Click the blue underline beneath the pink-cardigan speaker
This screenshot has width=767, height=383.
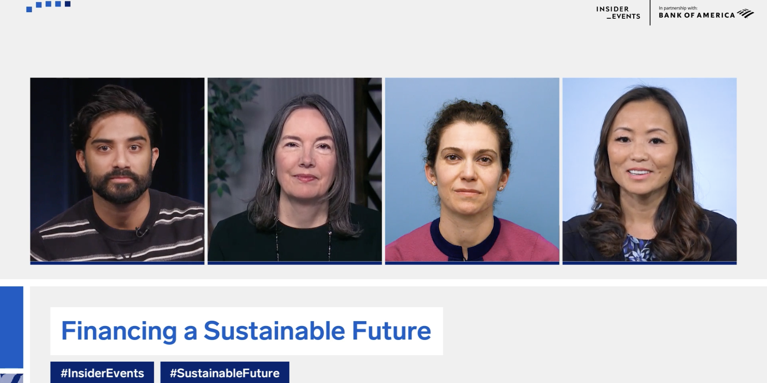coord(472,263)
